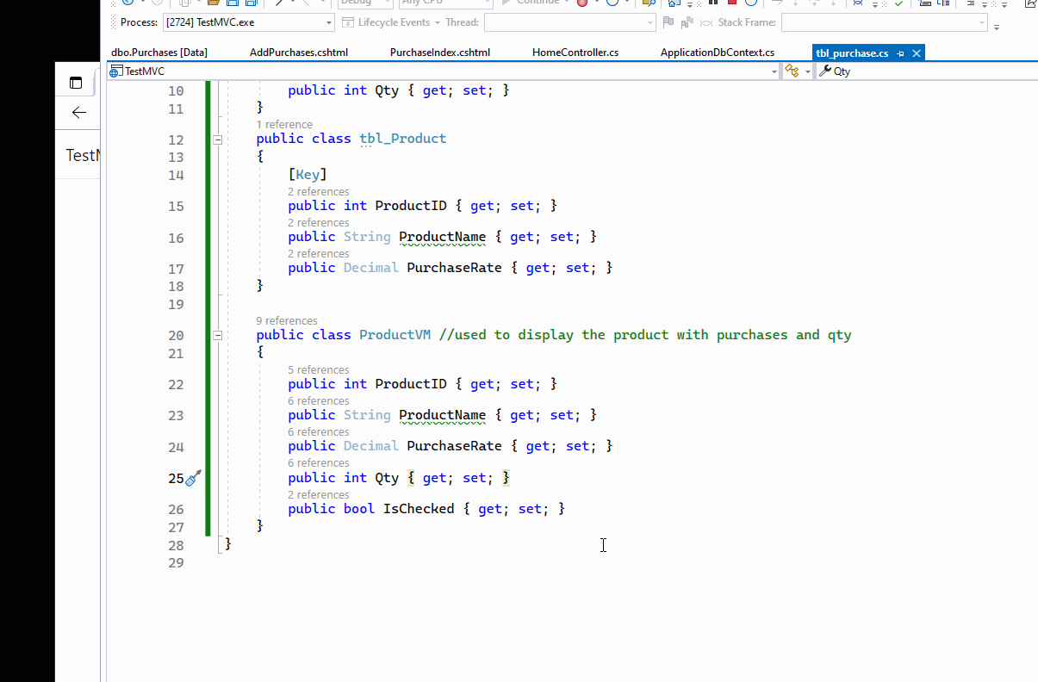Open the Stack Frame combo box

884,22
